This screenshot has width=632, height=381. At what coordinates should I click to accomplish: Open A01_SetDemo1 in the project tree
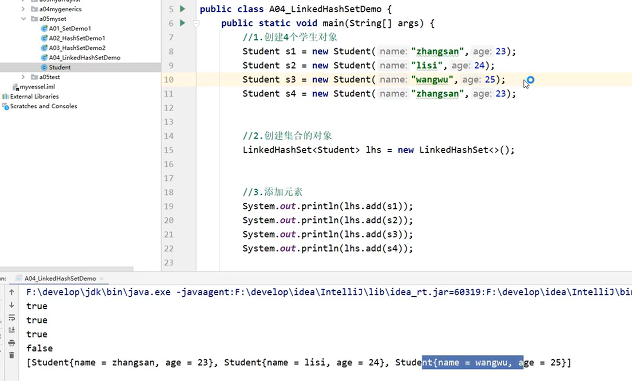[70, 29]
